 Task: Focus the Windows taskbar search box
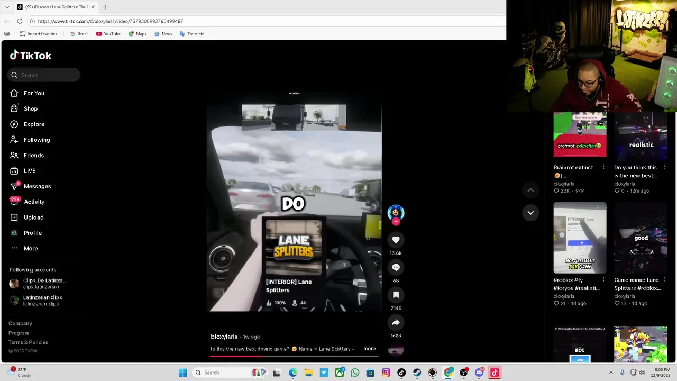[x=230, y=373]
